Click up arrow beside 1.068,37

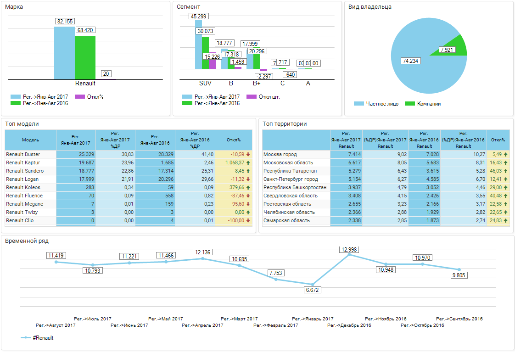[248, 162]
